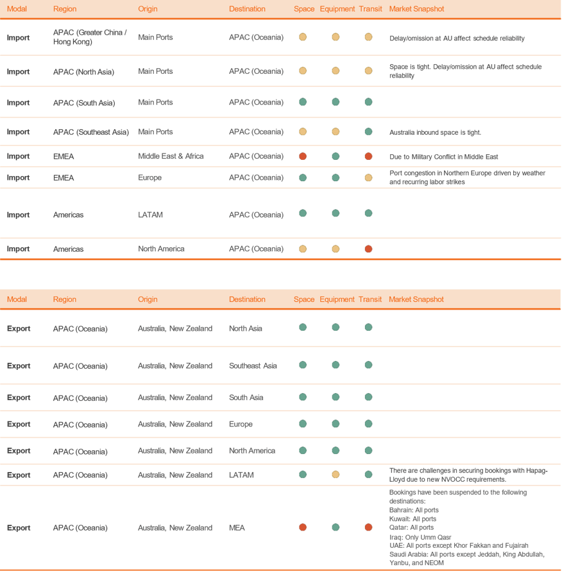Click green Transit dot in Southeast Asia import row
The width and height of the screenshot is (562, 571).
(x=368, y=132)
